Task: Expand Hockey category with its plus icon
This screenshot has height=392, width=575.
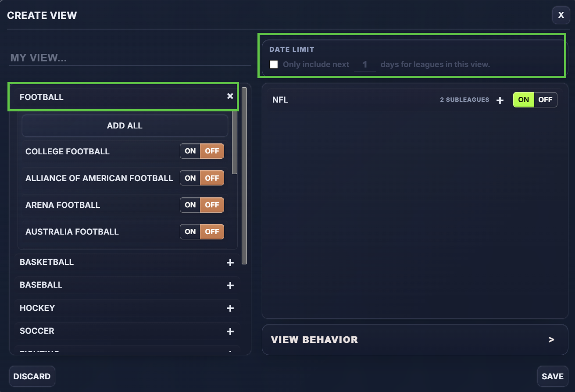Action: click(x=230, y=309)
